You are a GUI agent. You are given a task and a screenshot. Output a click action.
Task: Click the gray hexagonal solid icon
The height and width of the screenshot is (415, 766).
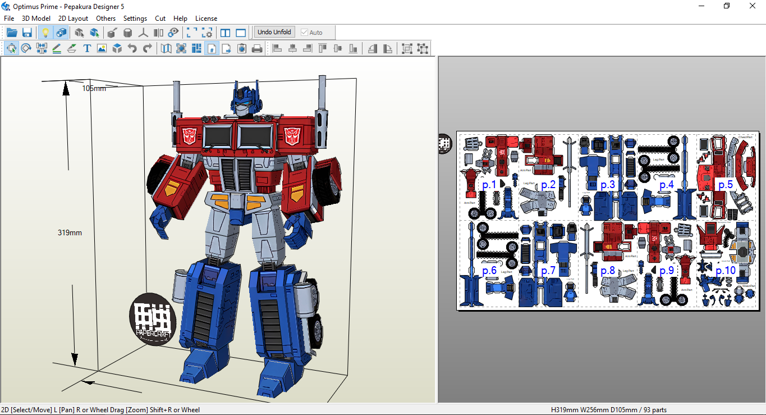[128, 33]
